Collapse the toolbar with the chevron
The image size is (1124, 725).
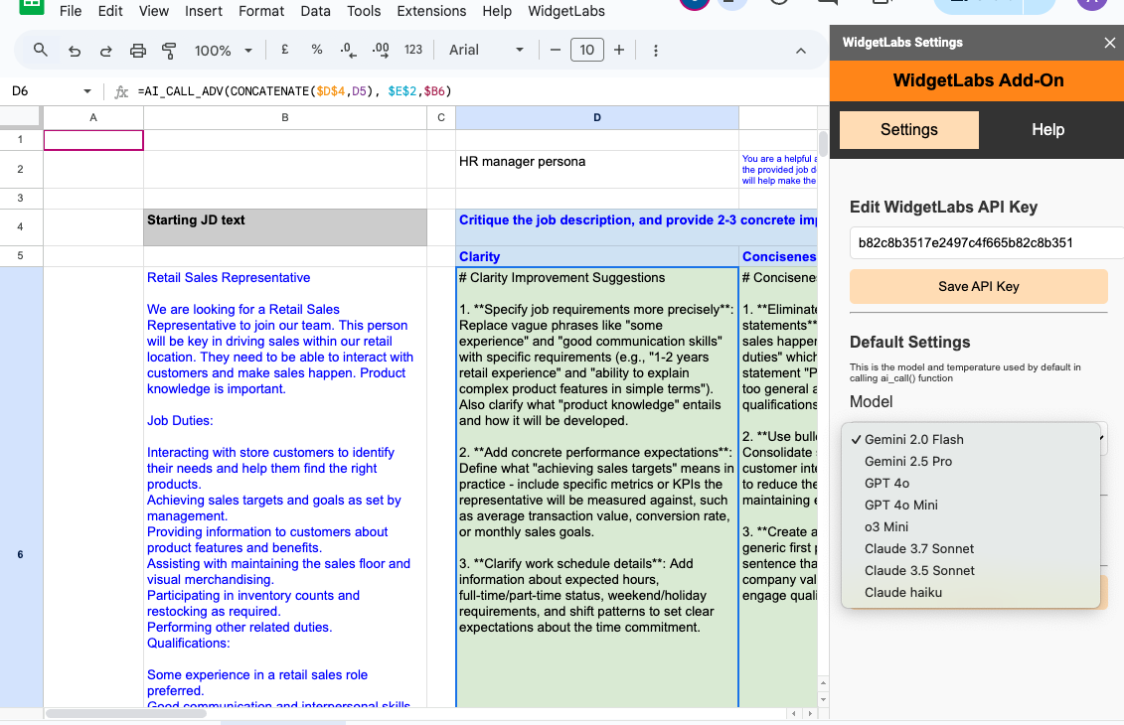pos(801,51)
